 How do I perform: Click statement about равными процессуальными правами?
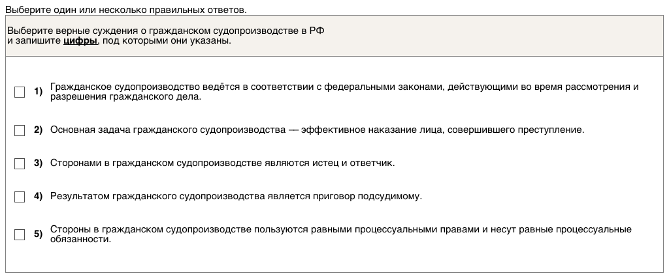[x=340, y=229]
